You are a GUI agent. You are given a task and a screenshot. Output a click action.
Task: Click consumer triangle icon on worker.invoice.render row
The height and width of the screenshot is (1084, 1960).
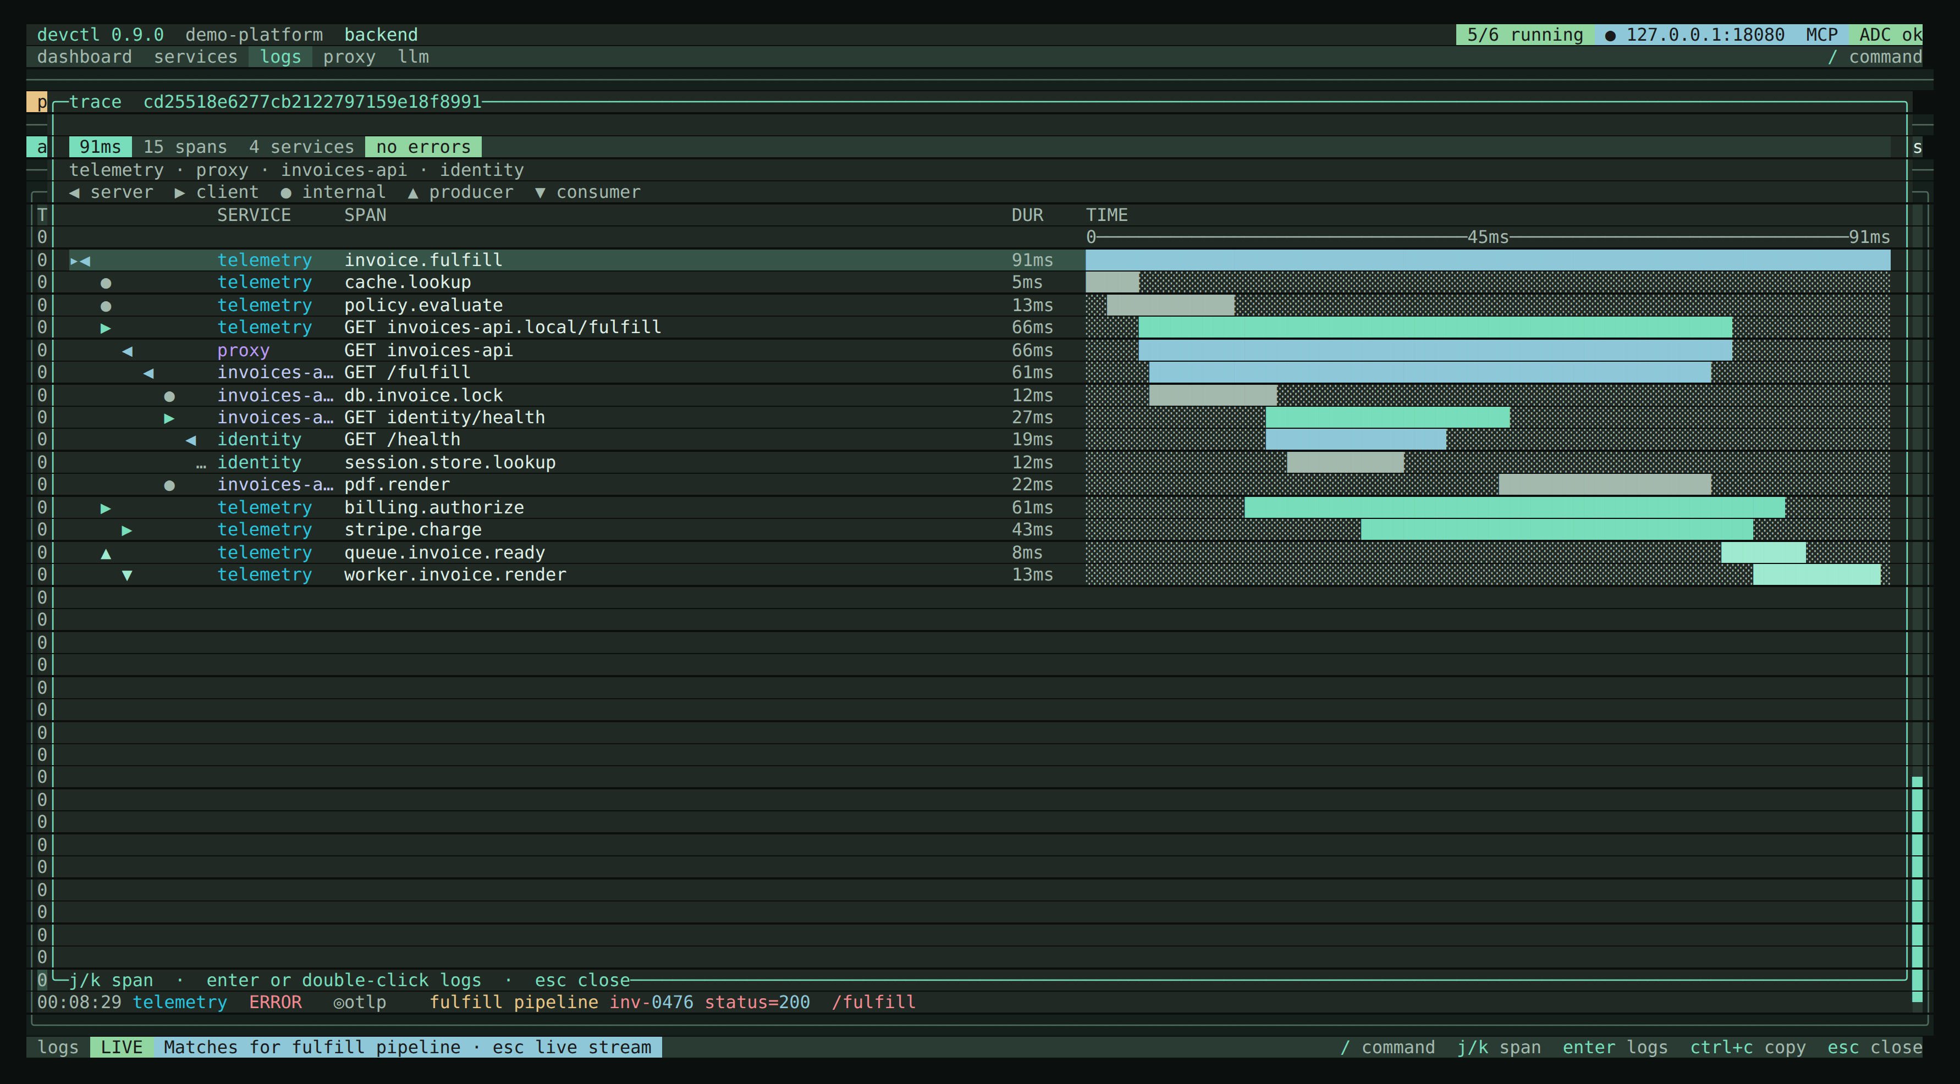pos(127,575)
